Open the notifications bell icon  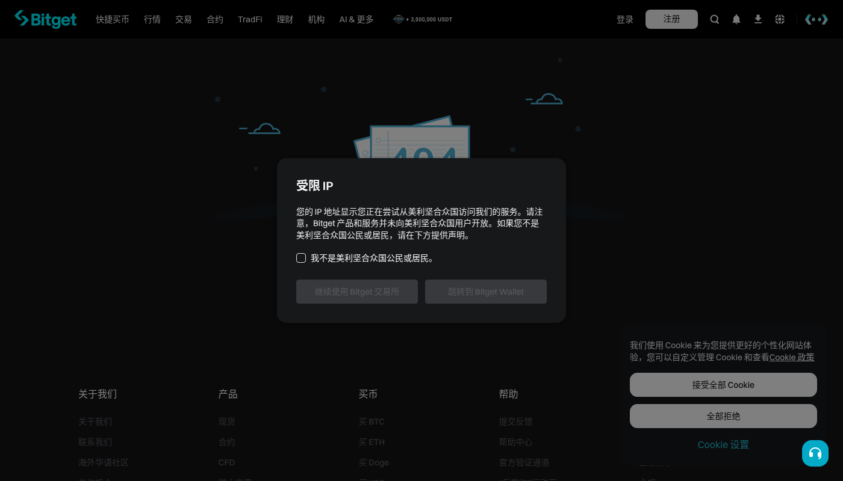click(736, 19)
